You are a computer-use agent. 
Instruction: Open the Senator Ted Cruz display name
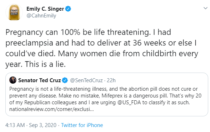pos(40,80)
